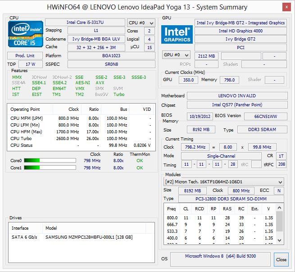Click the SSPEC value SR0N8

(111, 64)
